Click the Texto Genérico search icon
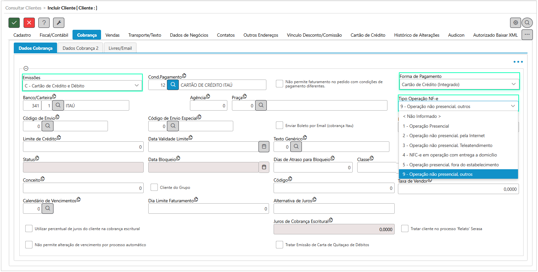538x272 pixels. coord(296,147)
